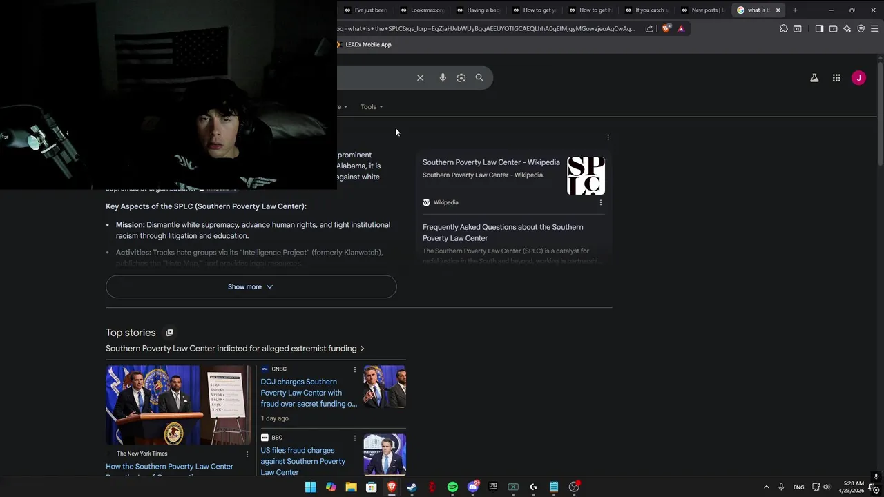Submit the query with the magnifier icon
This screenshot has height=497, width=884.
[x=479, y=78]
